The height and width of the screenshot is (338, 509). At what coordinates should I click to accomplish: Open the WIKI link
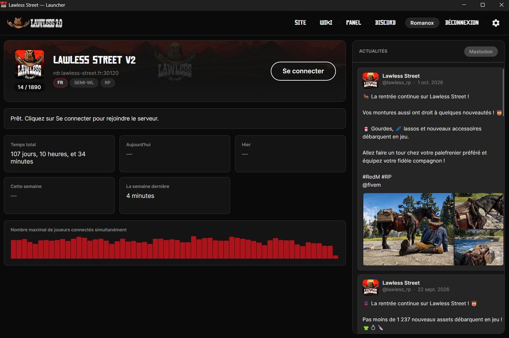click(326, 23)
